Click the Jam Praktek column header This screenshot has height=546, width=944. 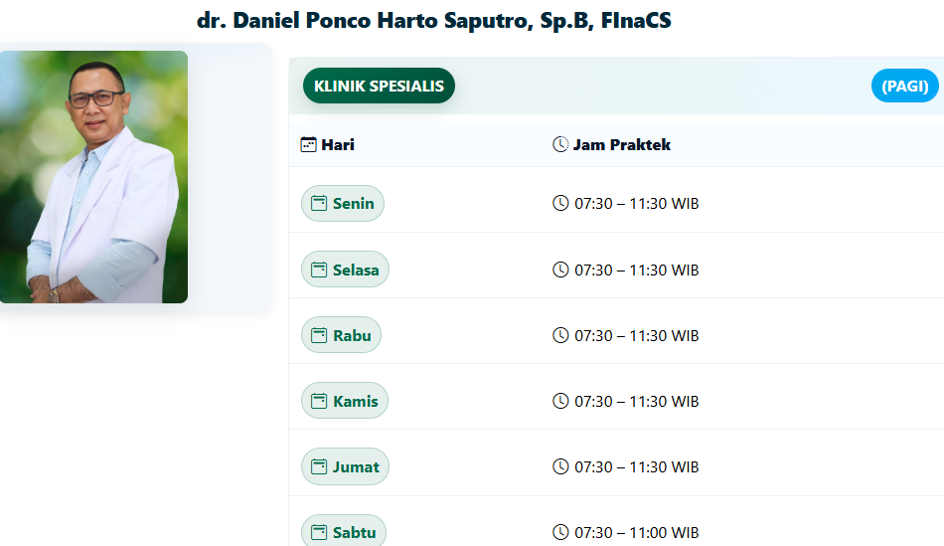pyautogui.click(x=621, y=144)
